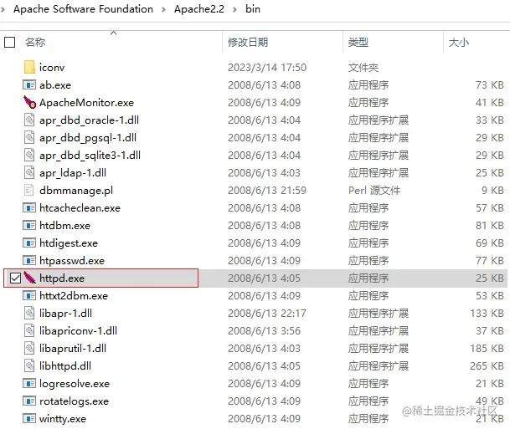Select the file name rotatelogs.exe
The image size is (510, 429).
coord(74,401)
